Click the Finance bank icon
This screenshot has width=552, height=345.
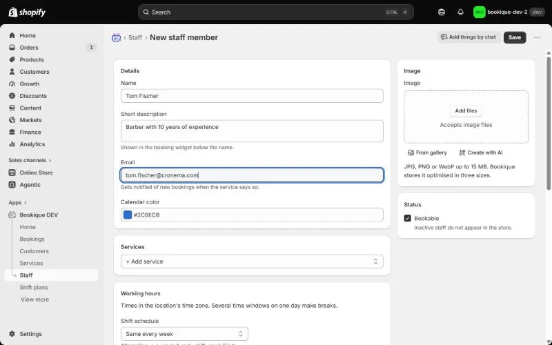12,132
